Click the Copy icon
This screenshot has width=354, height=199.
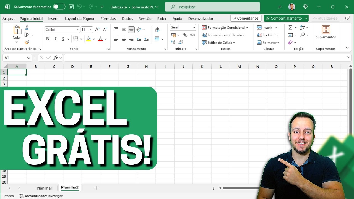(27, 35)
